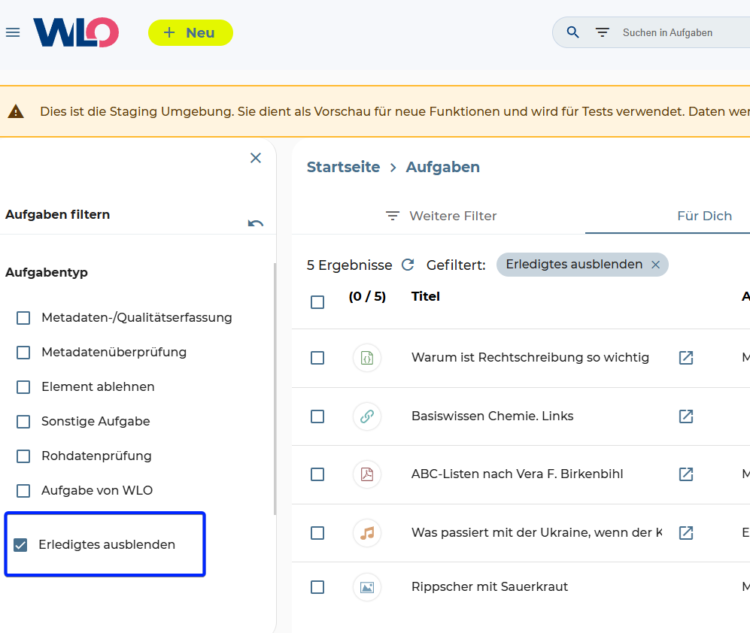Navigate to 'Startseite' breadcrumb
Screen dimensions: 750x633
(343, 167)
